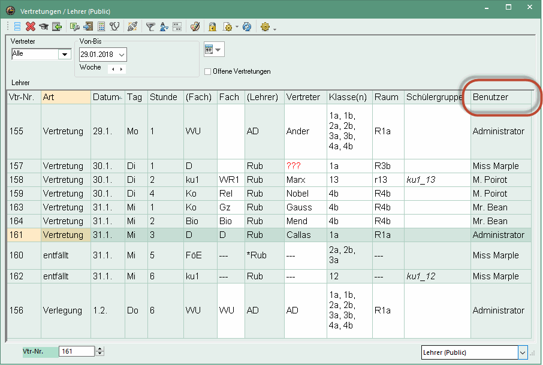The image size is (543, 365).
Task: Open the calculator icon
Action: coord(101,26)
